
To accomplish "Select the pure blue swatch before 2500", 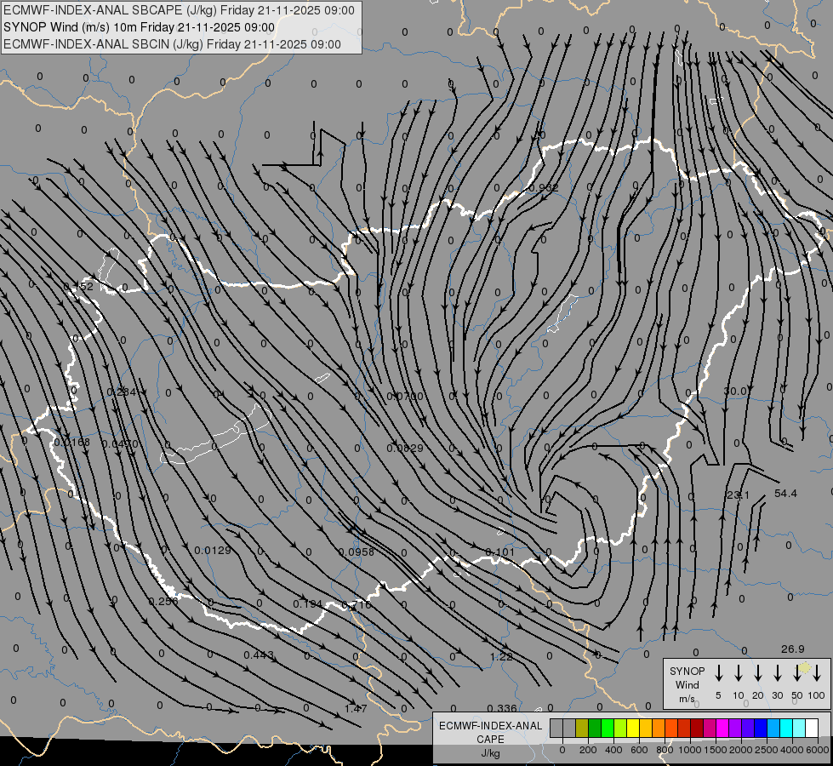I will click(x=760, y=728).
